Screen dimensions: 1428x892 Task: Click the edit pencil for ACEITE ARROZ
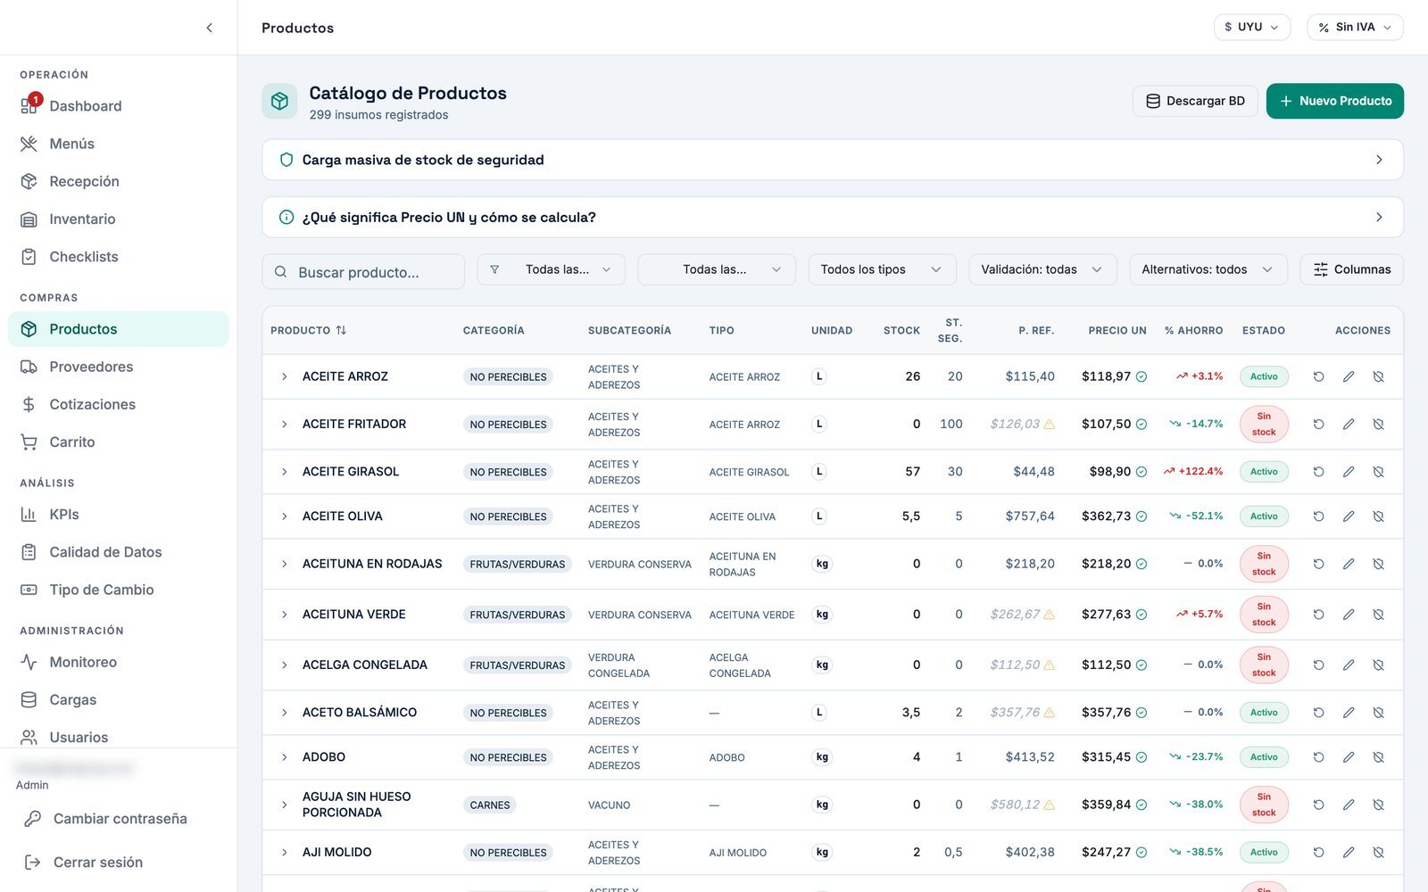[x=1349, y=376]
